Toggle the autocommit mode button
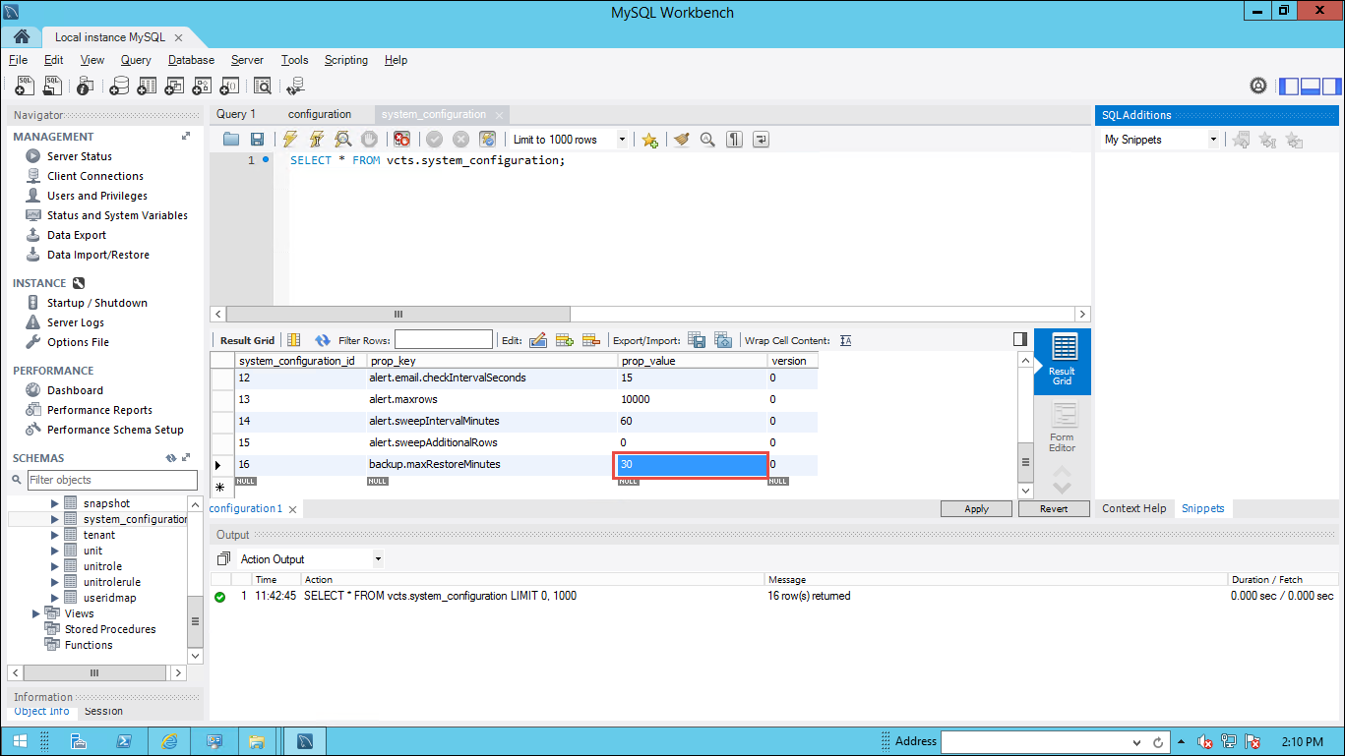Screen dimensions: 1345x756 (487, 140)
